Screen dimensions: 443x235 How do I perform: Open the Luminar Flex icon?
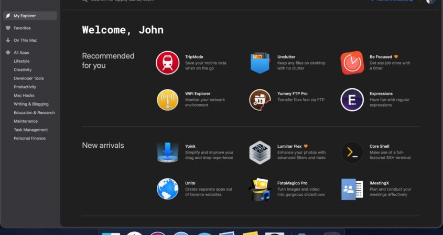(x=260, y=152)
